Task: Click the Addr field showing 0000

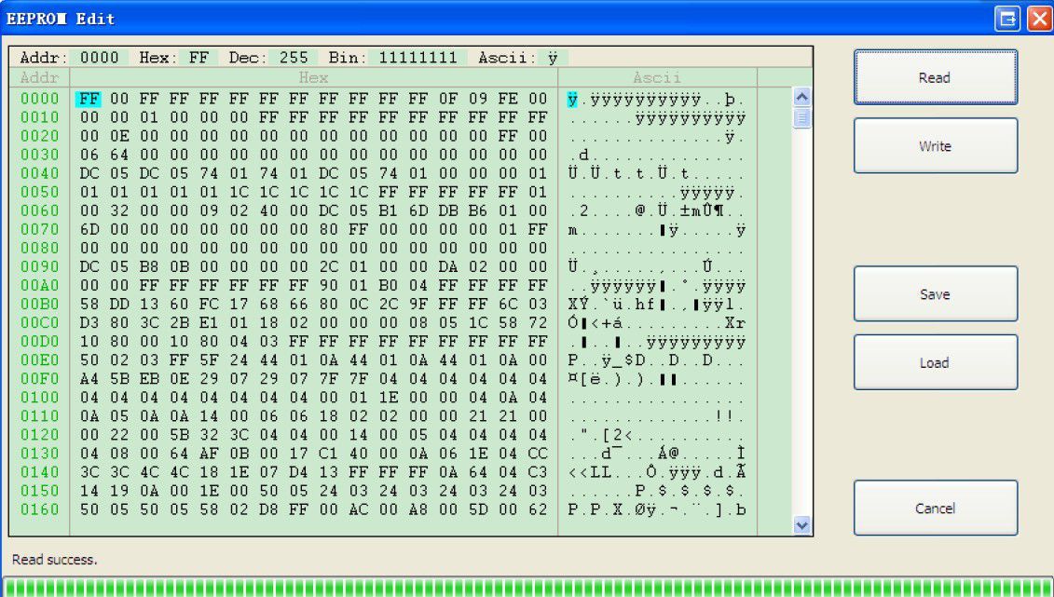Action: 99,57
